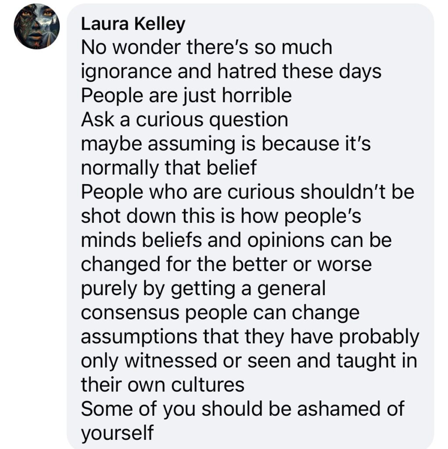Viewport: 448px width, 449px height.
Task: Click the line "Ask a curious question"
Action: coord(184,120)
